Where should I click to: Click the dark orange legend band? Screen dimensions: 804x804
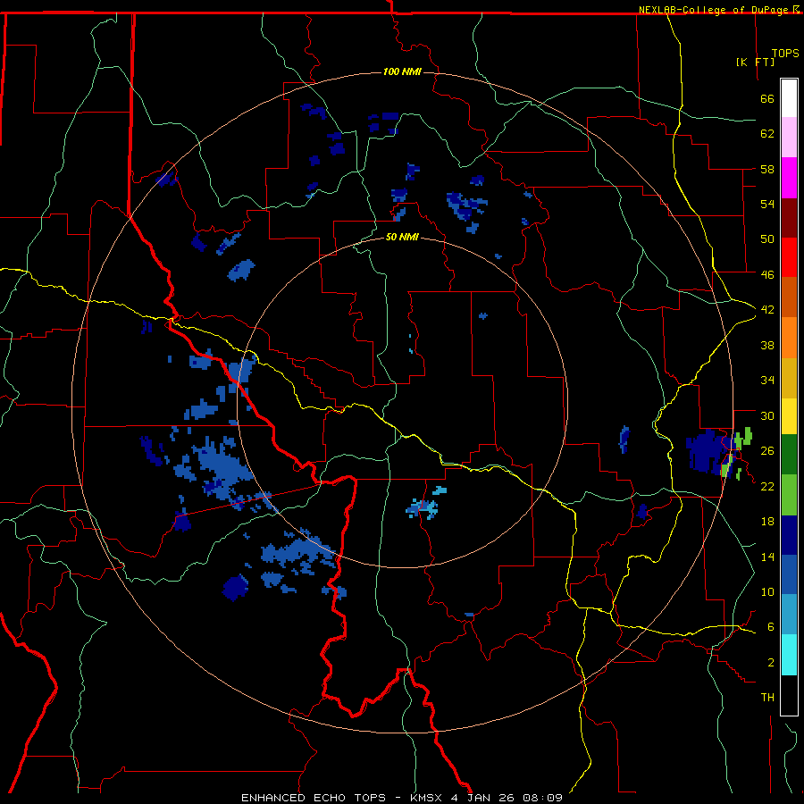(789, 297)
